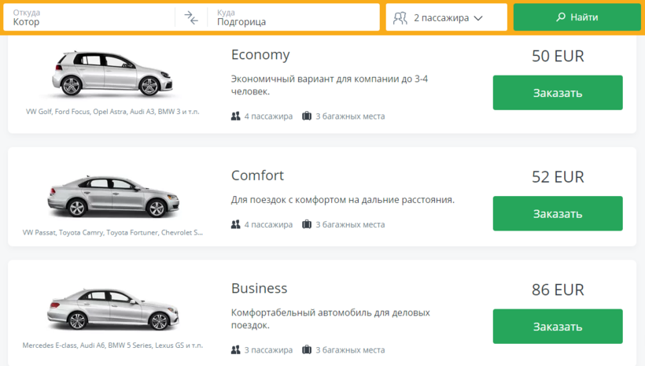Click Comfort luggage suitcase icon
The width and height of the screenshot is (645, 366).
pyautogui.click(x=307, y=224)
